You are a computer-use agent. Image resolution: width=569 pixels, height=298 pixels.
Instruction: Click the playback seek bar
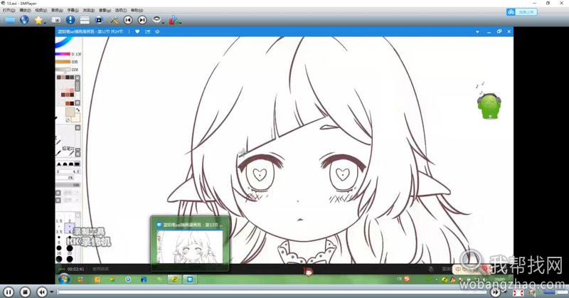[272, 292]
